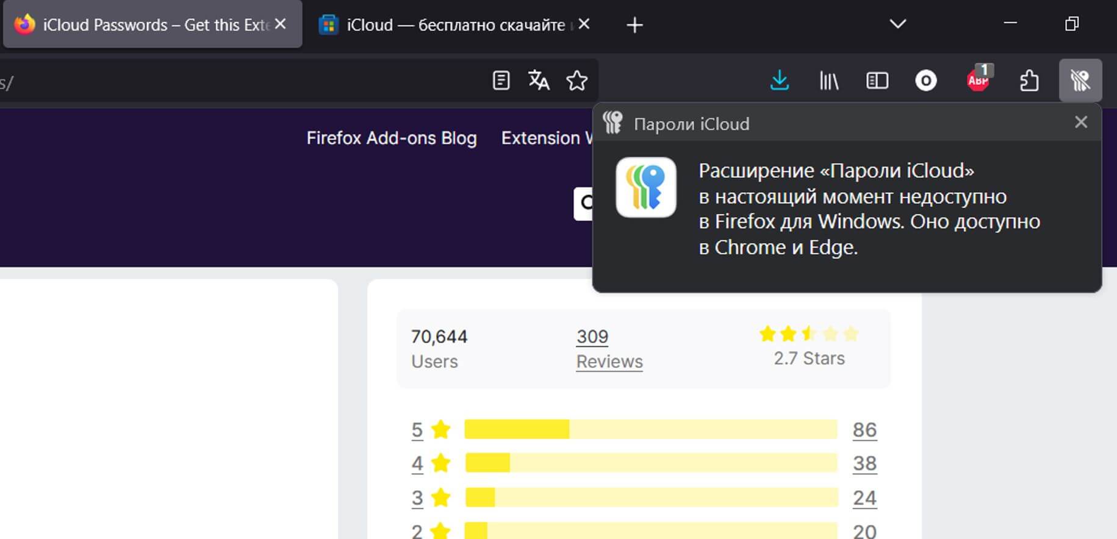The width and height of the screenshot is (1117, 539).
Task: Close the iCloud Passwords tab
Action: [280, 24]
